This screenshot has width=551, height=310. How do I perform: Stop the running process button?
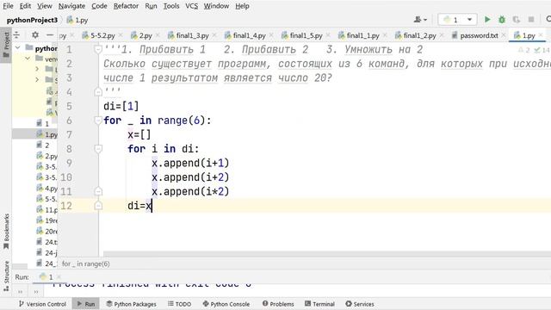click(531, 19)
